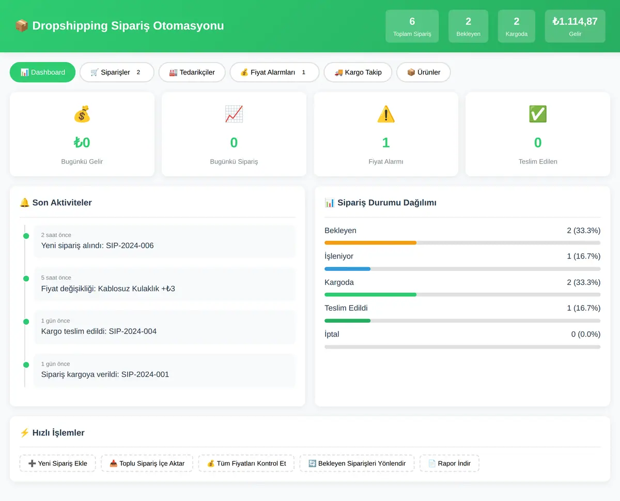The height and width of the screenshot is (501, 620).
Task: Click the "₺0" Bugünkü Gelir value
Action: pos(82,143)
